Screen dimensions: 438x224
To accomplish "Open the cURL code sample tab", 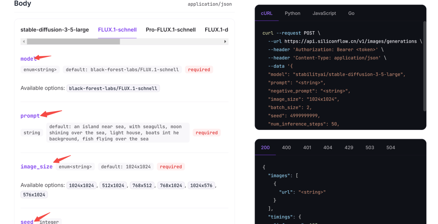I will point(266,13).
